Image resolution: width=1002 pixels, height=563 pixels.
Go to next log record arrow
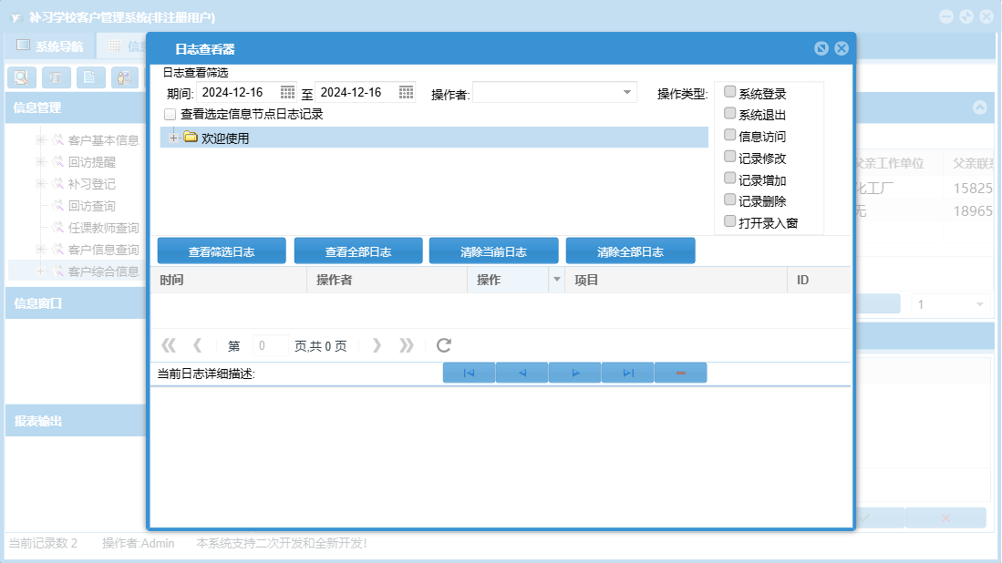(x=574, y=373)
